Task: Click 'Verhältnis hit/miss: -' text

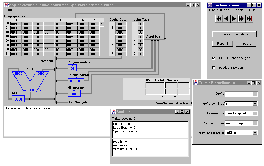Action: tap(127, 149)
